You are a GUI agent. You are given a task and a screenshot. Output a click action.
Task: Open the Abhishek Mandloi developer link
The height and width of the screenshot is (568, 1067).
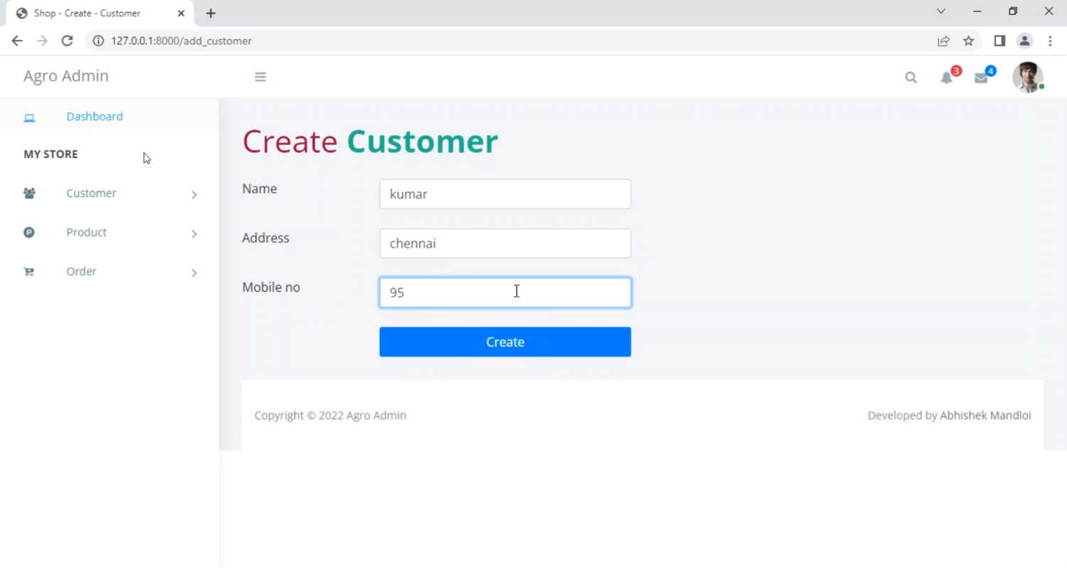tap(985, 415)
